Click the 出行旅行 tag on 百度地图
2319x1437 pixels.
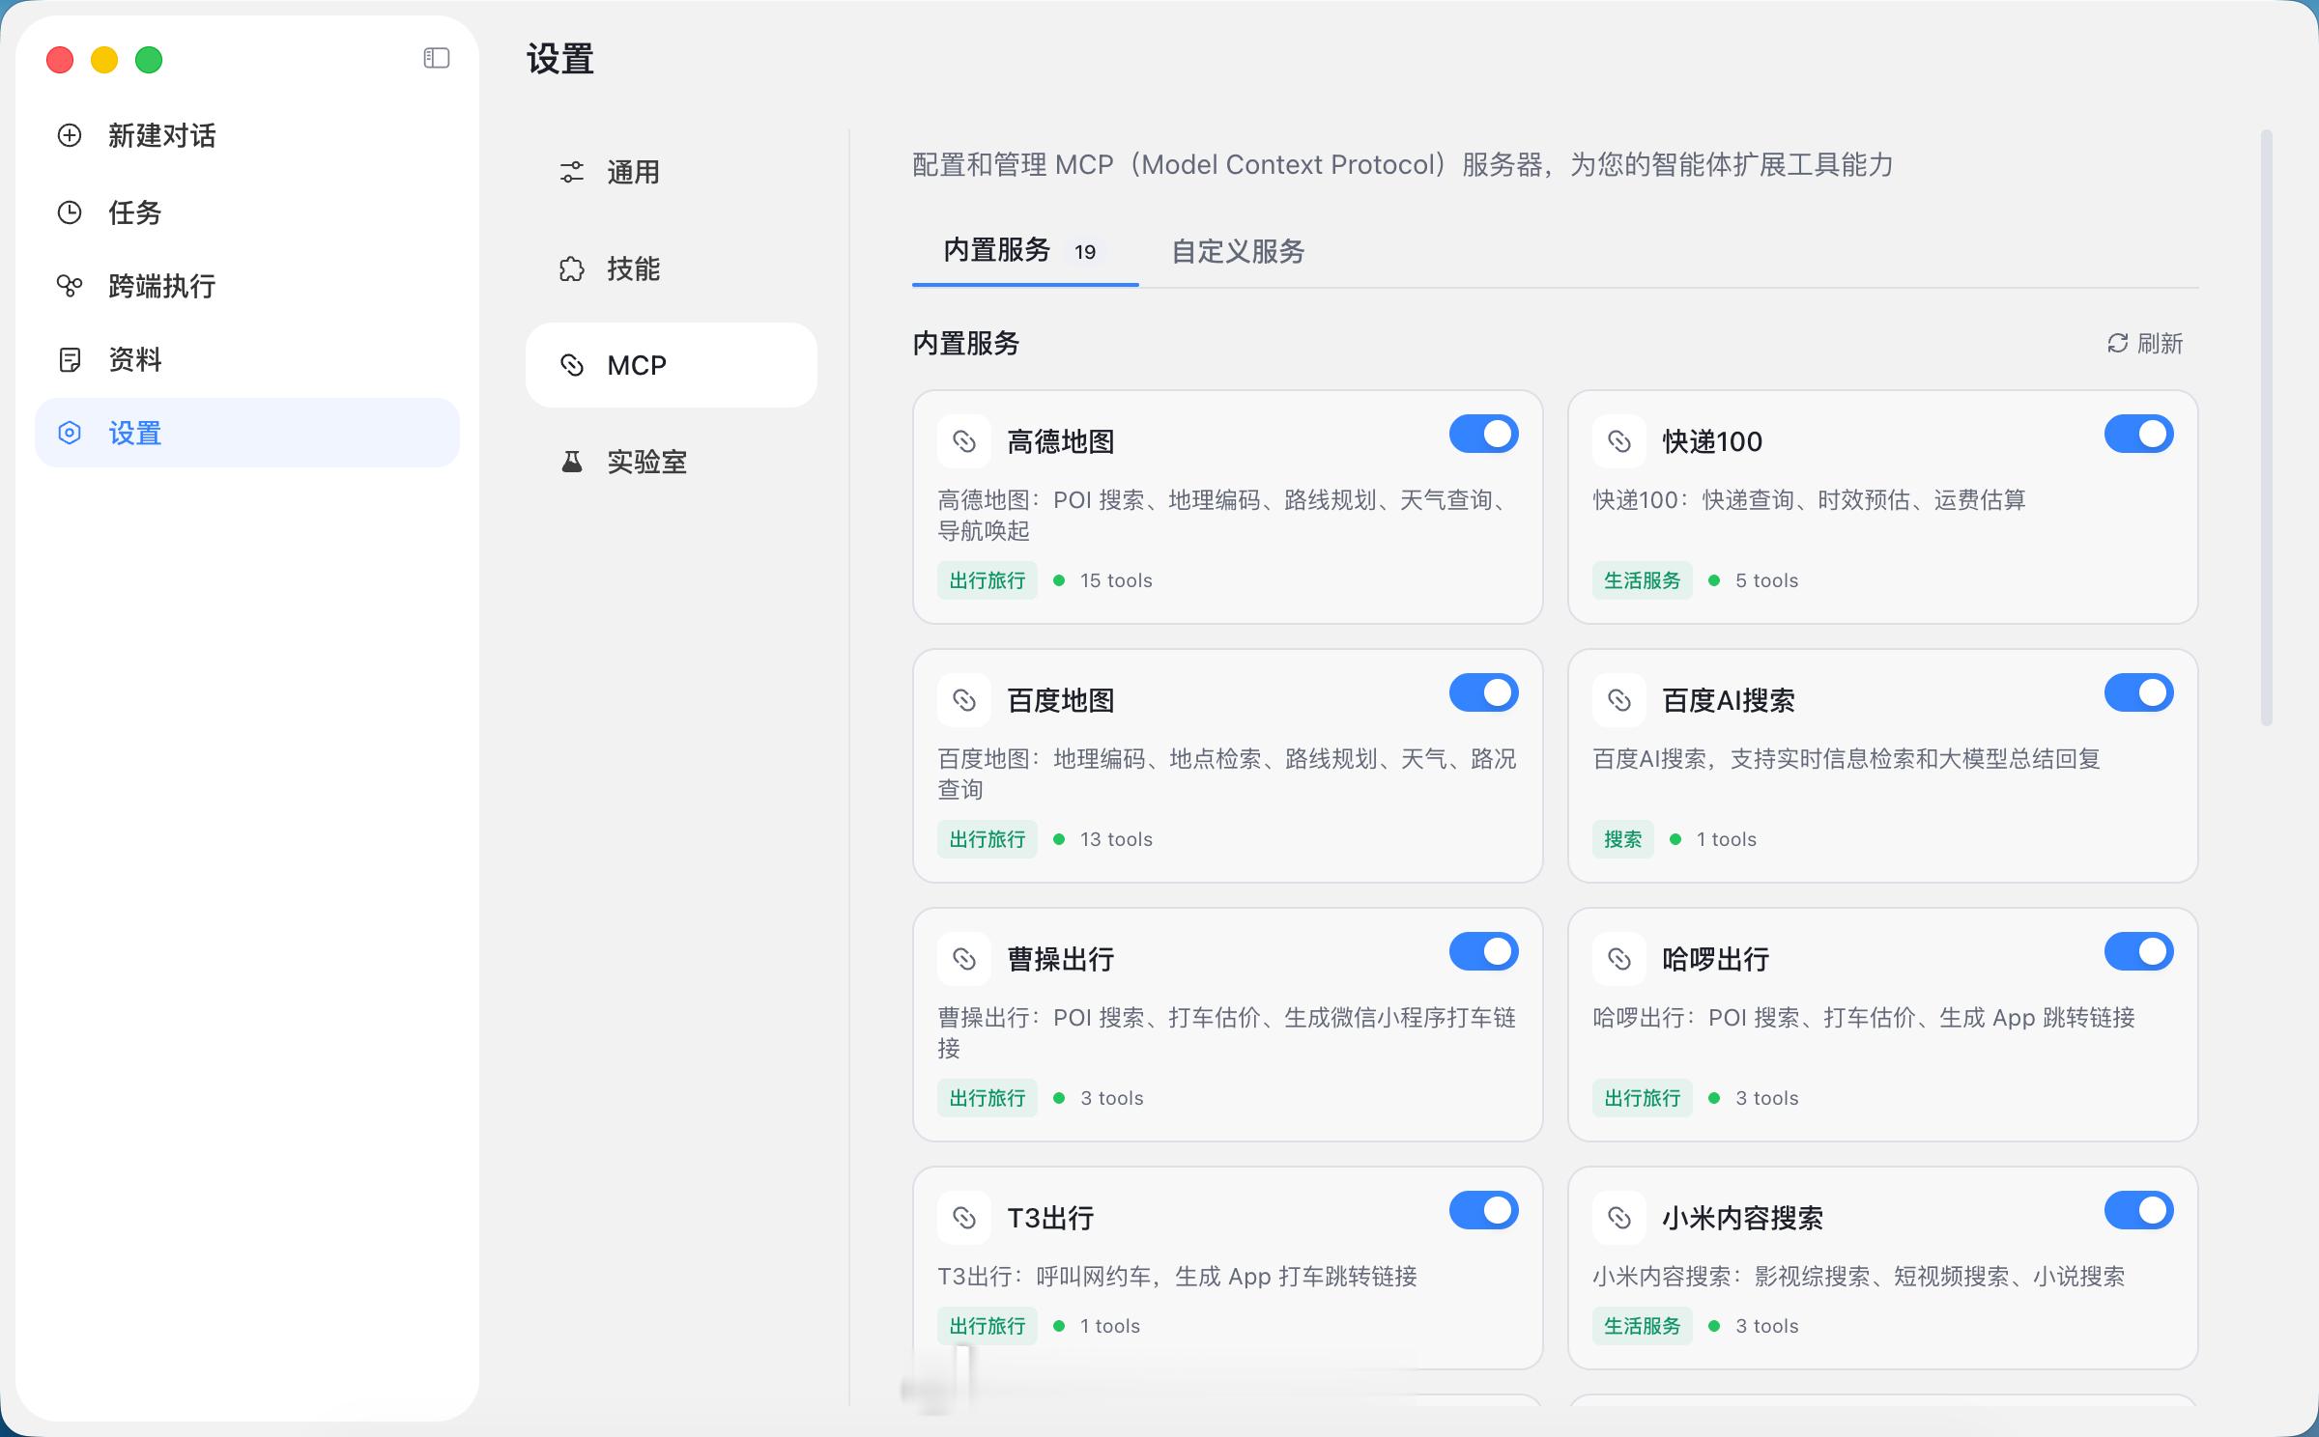click(x=987, y=839)
